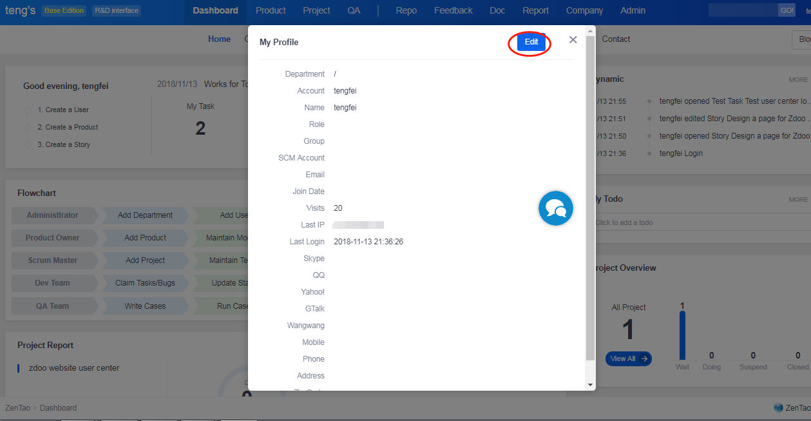The width and height of the screenshot is (811, 421).
Task: Open MORE link in Dynamic panel
Action: [x=798, y=79]
